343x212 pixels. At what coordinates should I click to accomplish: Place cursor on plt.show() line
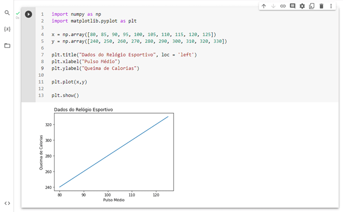click(65, 95)
